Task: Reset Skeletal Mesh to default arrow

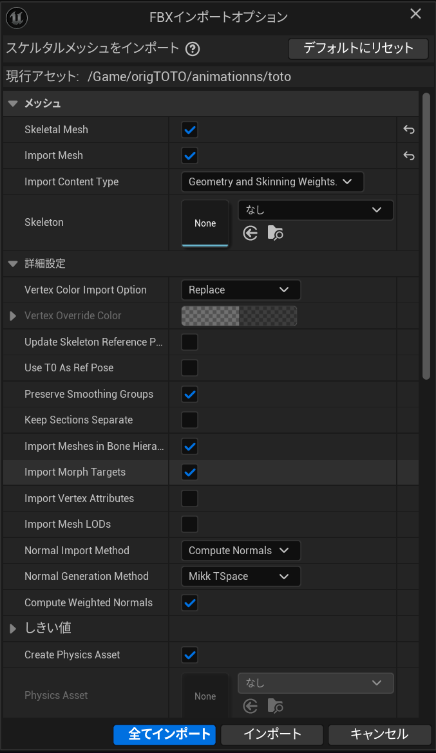Action: (x=408, y=130)
